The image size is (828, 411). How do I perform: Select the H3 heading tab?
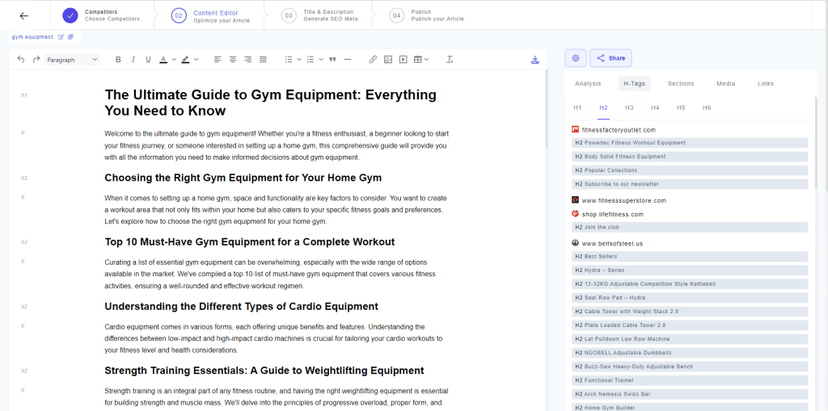click(629, 107)
